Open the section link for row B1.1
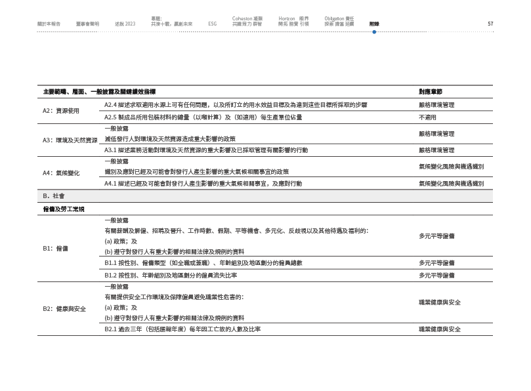 click(x=436, y=262)
